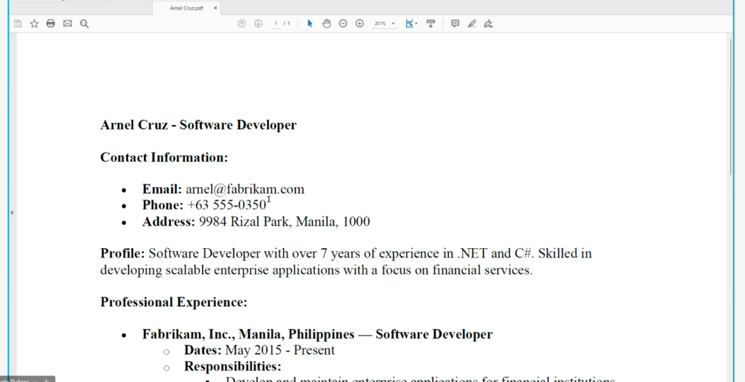Image resolution: width=745 pixels, height=382 pixels.
Task: Toggle the read mode scrolling icon
Action: tap(431, 24)
